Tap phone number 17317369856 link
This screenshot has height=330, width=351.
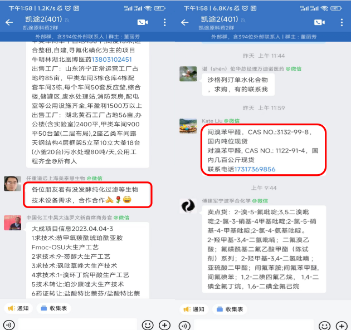pos(255,169)
